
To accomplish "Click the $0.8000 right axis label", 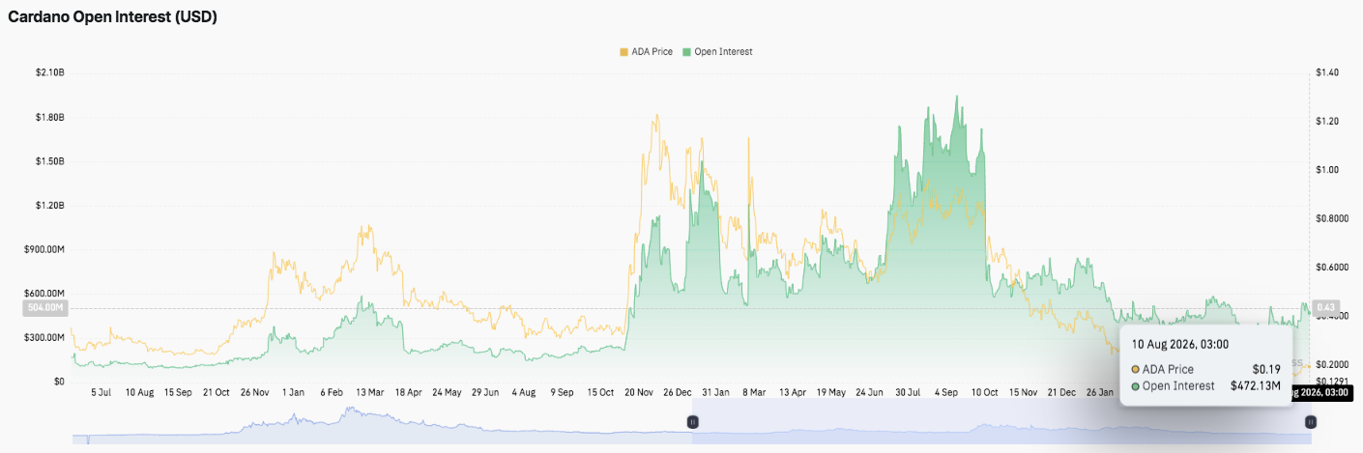I will 1330,218.
